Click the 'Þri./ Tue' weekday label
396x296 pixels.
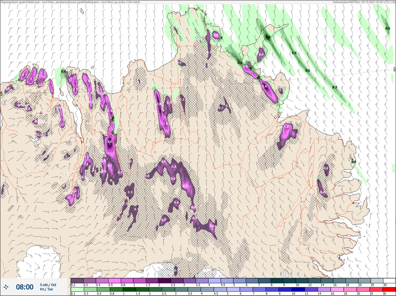click(x=46, y=290)
